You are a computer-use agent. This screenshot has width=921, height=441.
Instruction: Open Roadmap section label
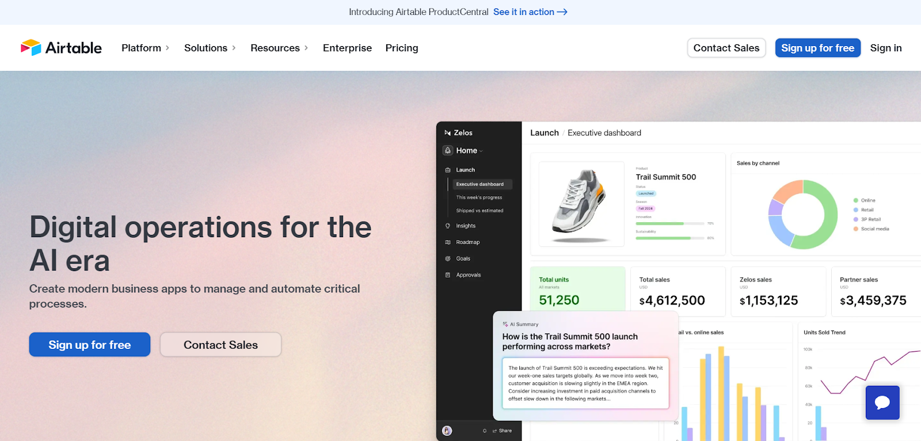point(468,242)
